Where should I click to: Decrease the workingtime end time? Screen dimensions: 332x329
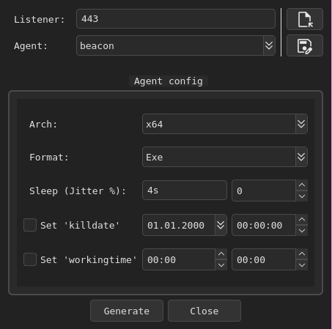tap(302, 265)
